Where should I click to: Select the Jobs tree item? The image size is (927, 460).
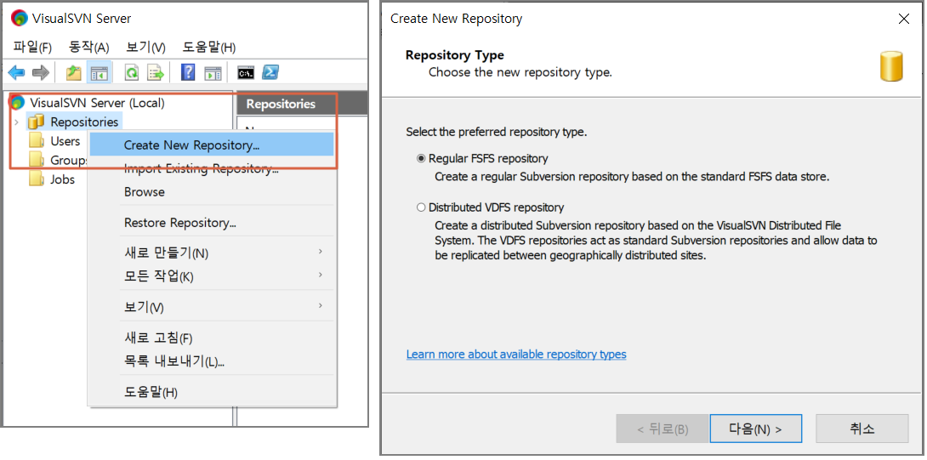coord(63,179)
